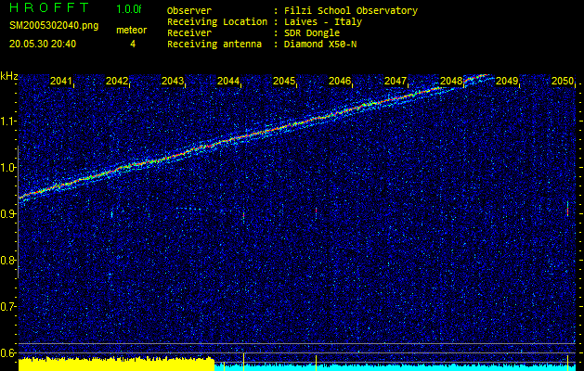
Task: Click the cyan signal level bar graph
Action: point(396,367)
